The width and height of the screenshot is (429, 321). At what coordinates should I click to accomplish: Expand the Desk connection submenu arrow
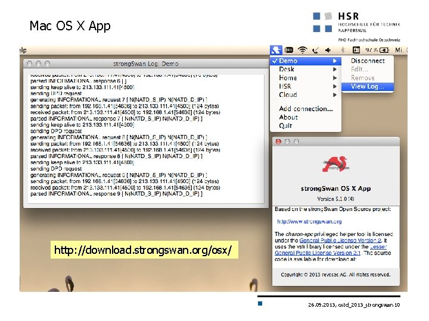[x=335, y=70]
